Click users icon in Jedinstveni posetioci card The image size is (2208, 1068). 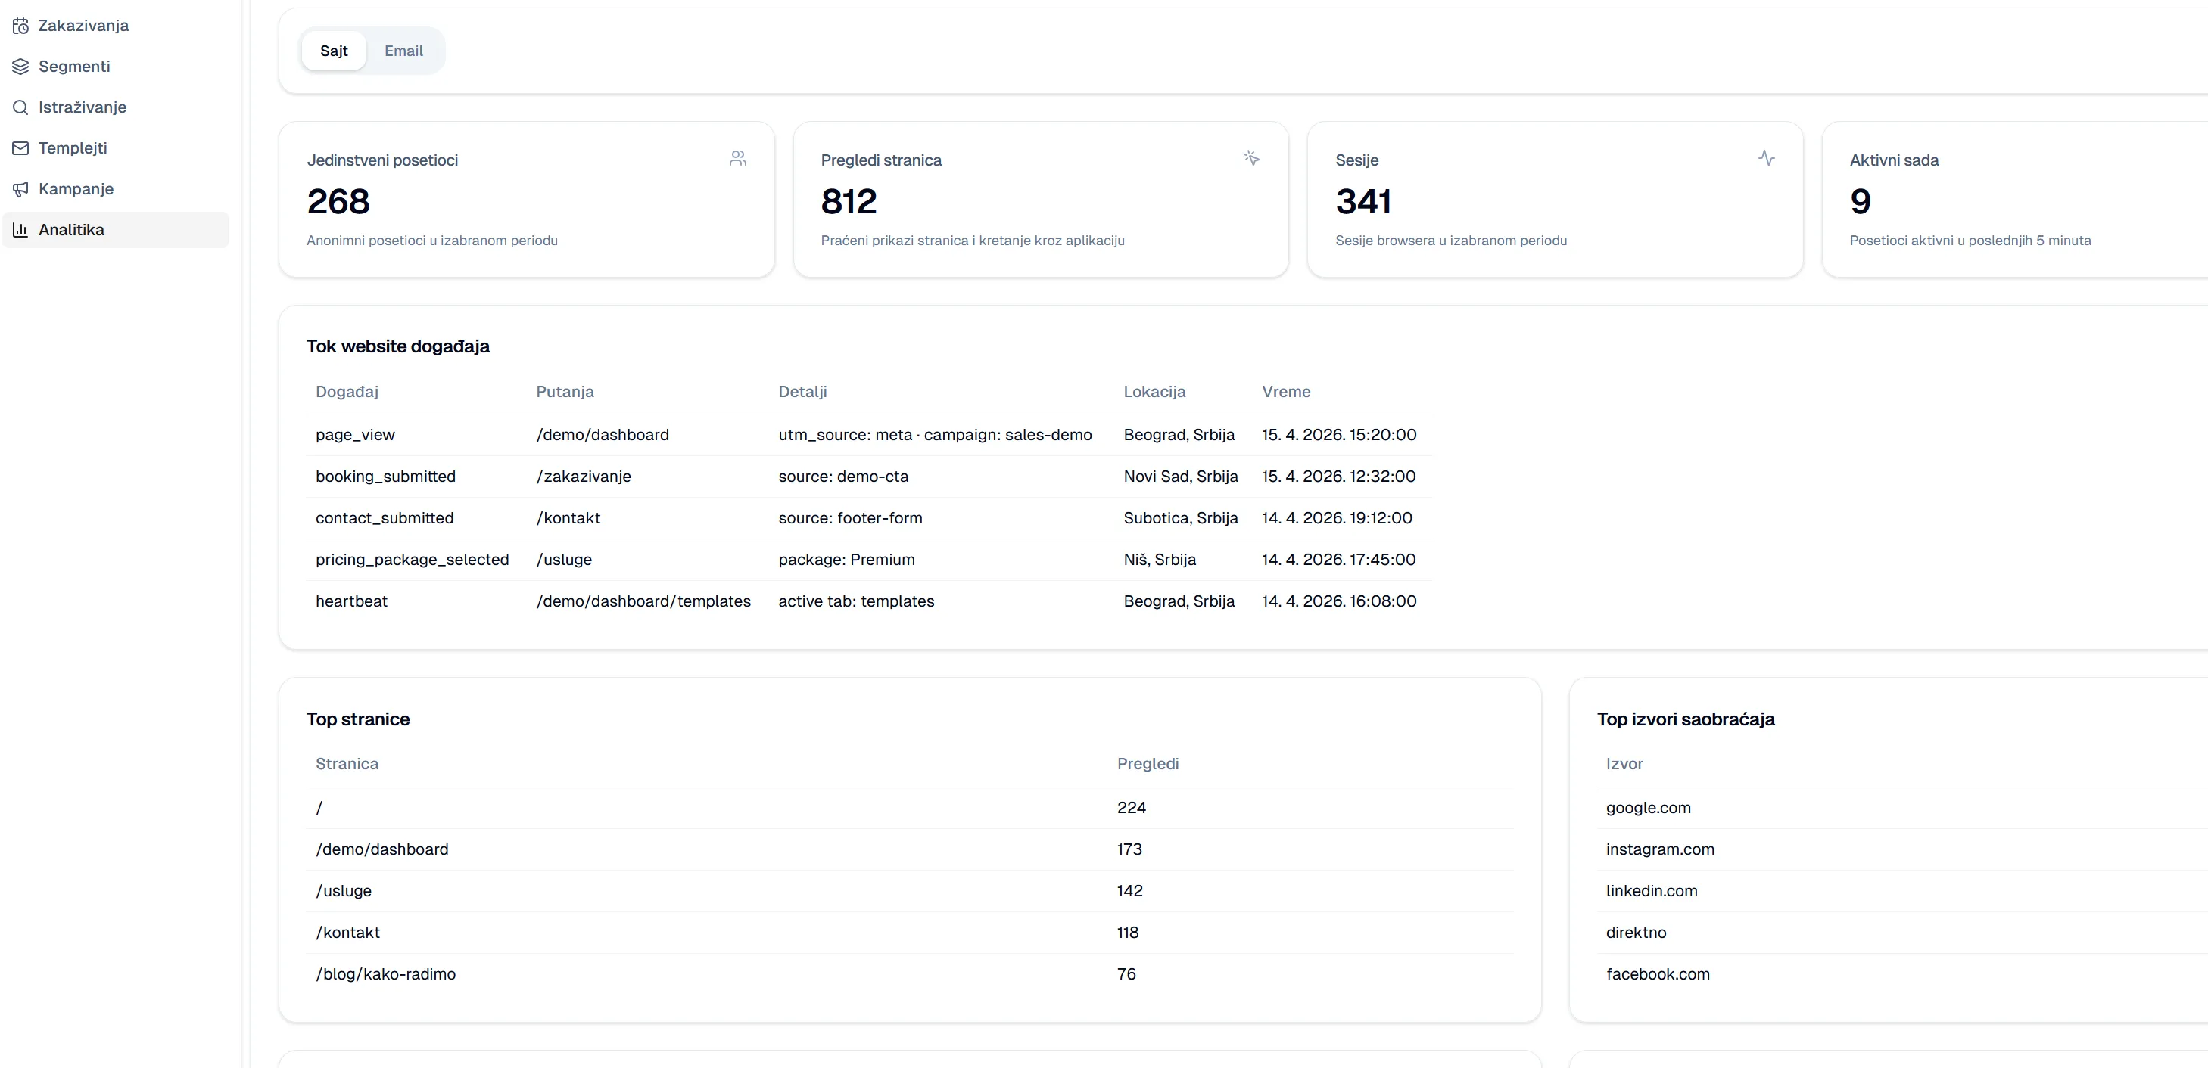(737, 158)
